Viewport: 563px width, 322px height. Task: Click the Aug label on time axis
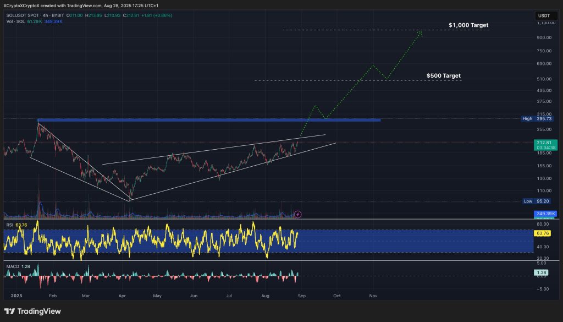265,296
